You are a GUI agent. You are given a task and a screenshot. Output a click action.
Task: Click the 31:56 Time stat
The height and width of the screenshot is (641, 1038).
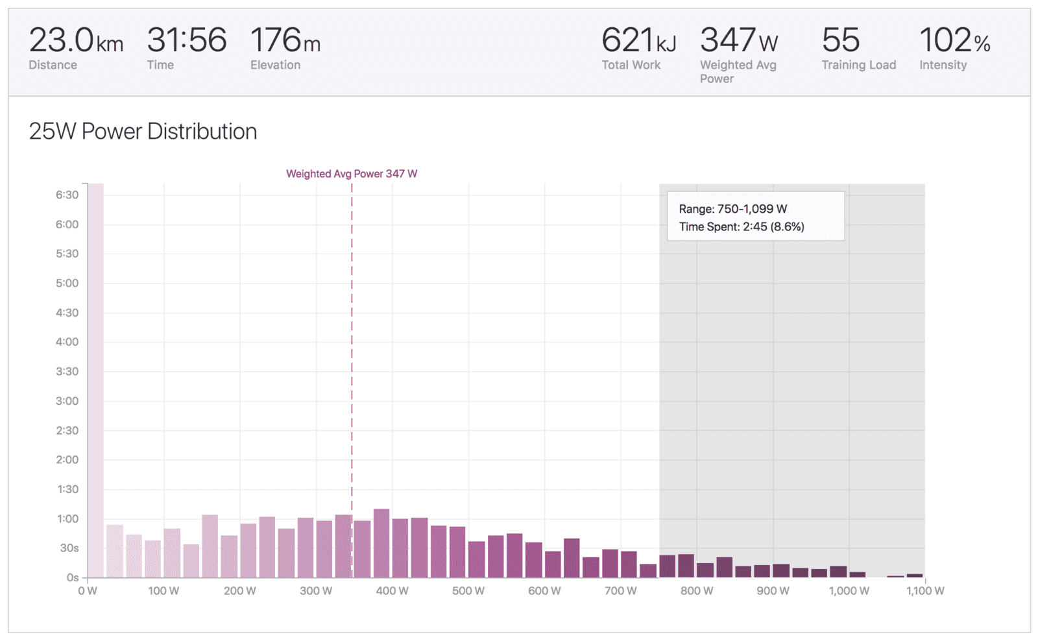186,48
